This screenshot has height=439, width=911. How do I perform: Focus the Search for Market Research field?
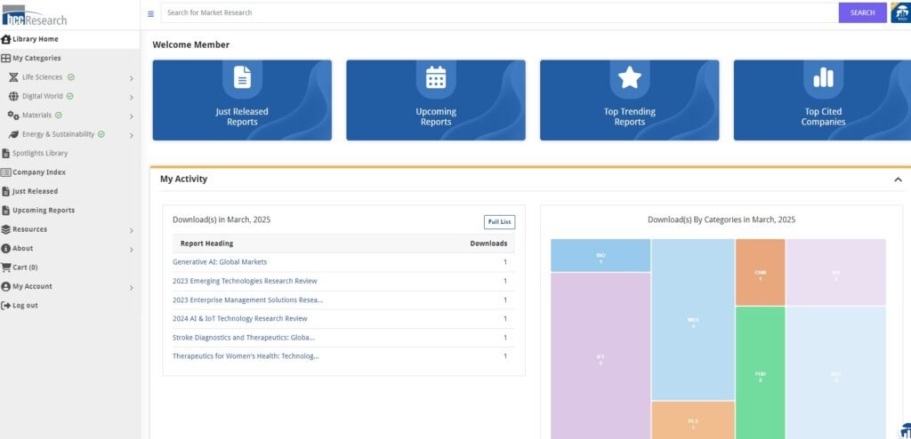tap(498, 13)
